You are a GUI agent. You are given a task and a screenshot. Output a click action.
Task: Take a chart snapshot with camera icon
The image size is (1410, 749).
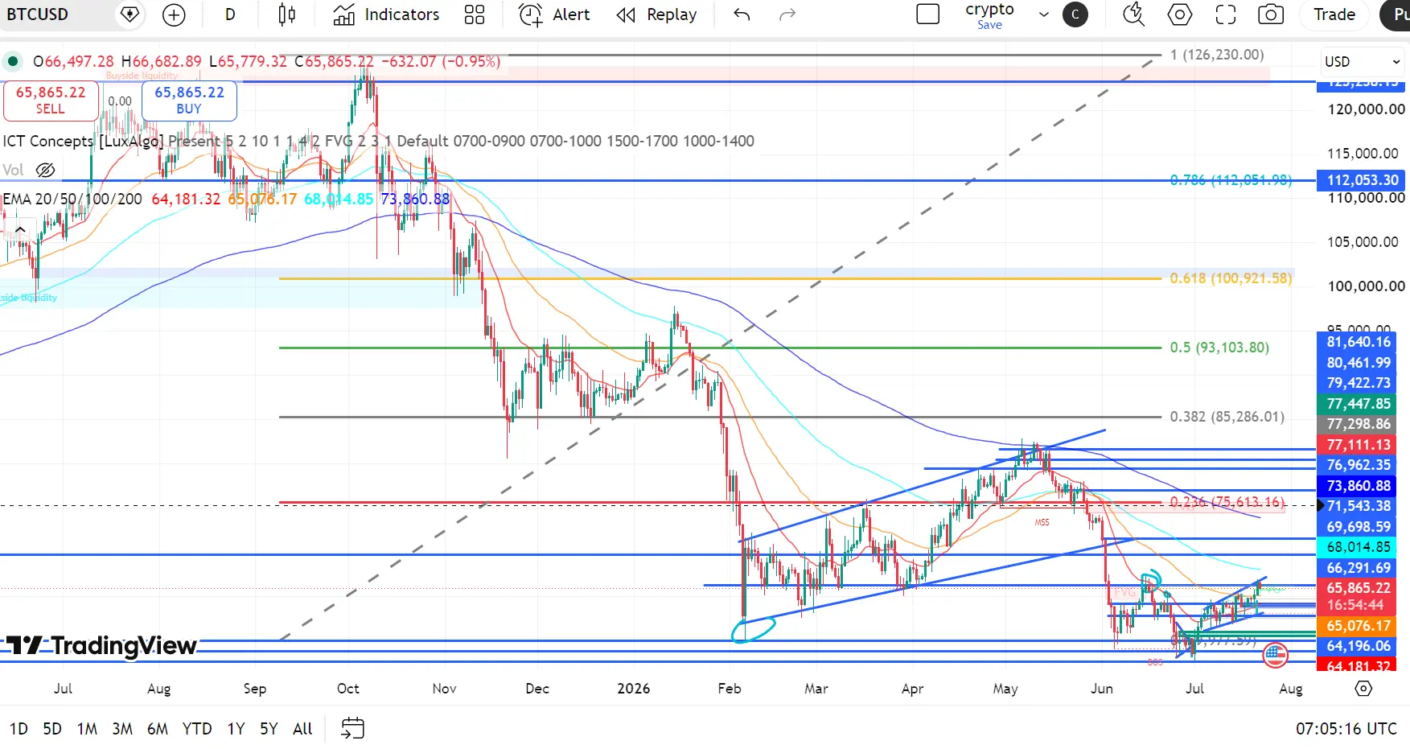coord(1271,14)
